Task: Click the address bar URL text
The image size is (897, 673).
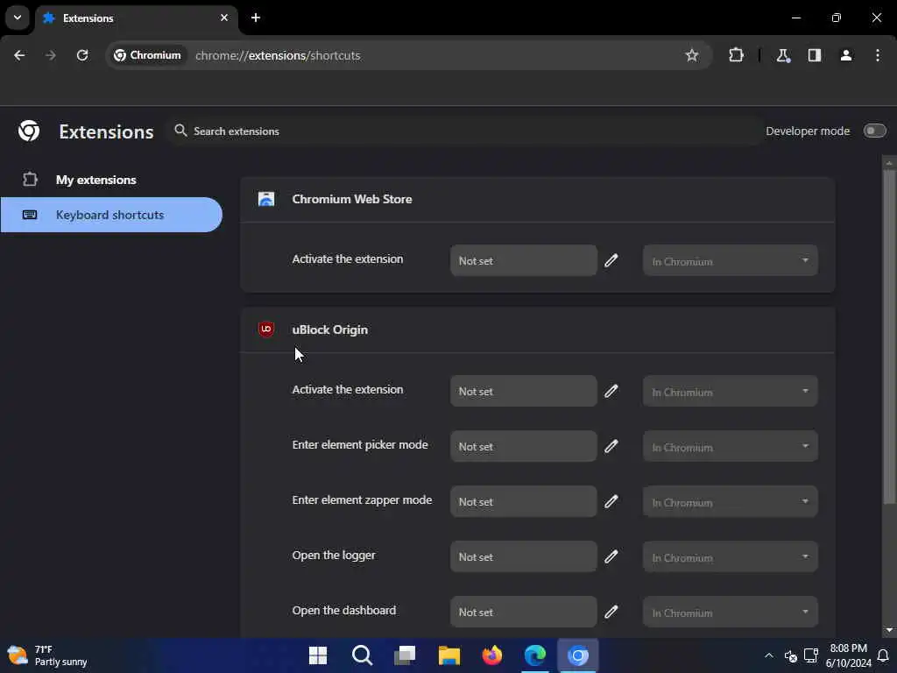Action: tap(278, 55)
